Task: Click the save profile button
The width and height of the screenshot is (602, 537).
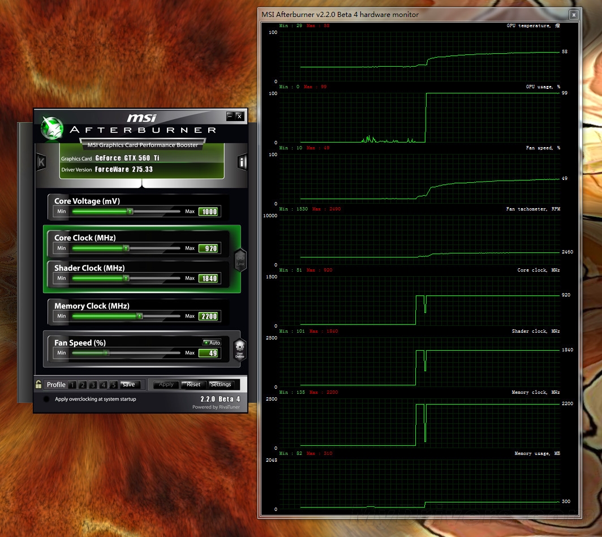Action: 129,385
